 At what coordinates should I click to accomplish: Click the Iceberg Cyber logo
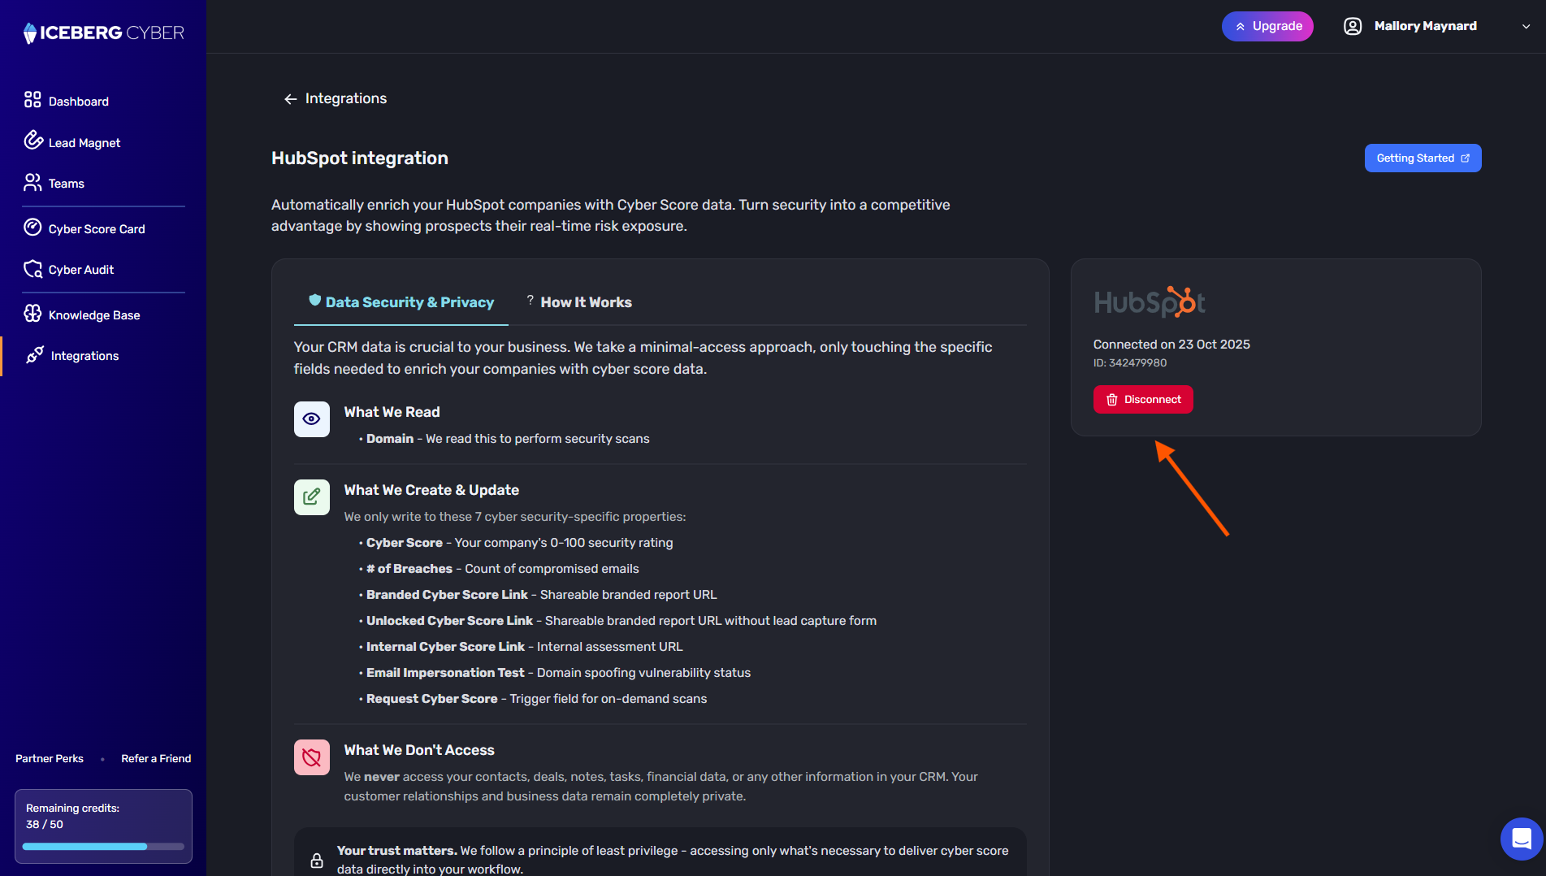104,33
